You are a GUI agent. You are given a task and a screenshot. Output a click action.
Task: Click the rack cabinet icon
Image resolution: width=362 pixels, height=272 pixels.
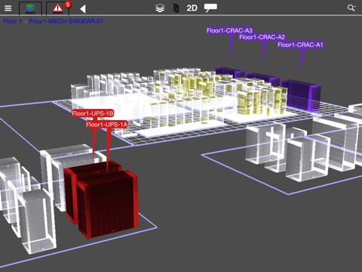pyautogui.click(x=176, y=8)
